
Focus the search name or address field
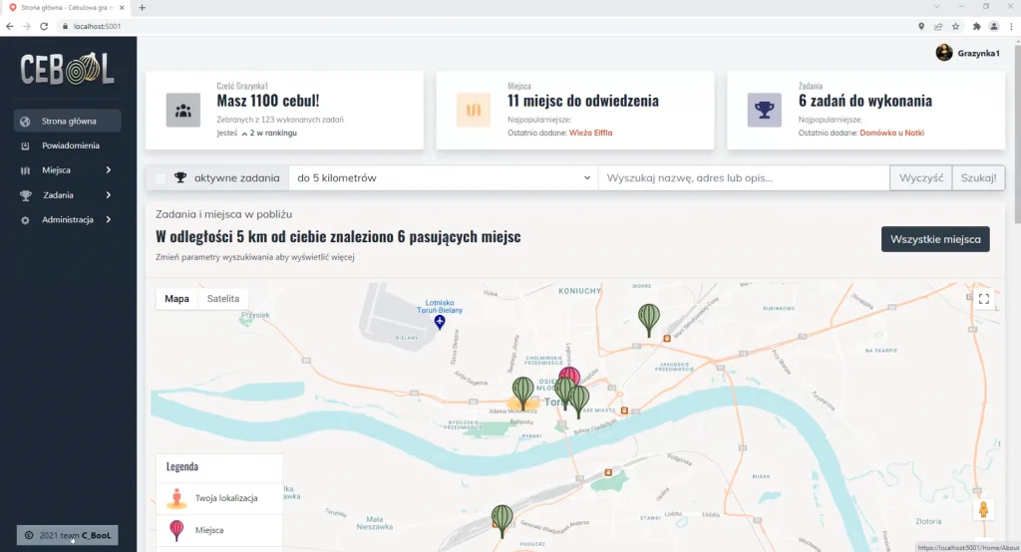(x=744, y=177)
